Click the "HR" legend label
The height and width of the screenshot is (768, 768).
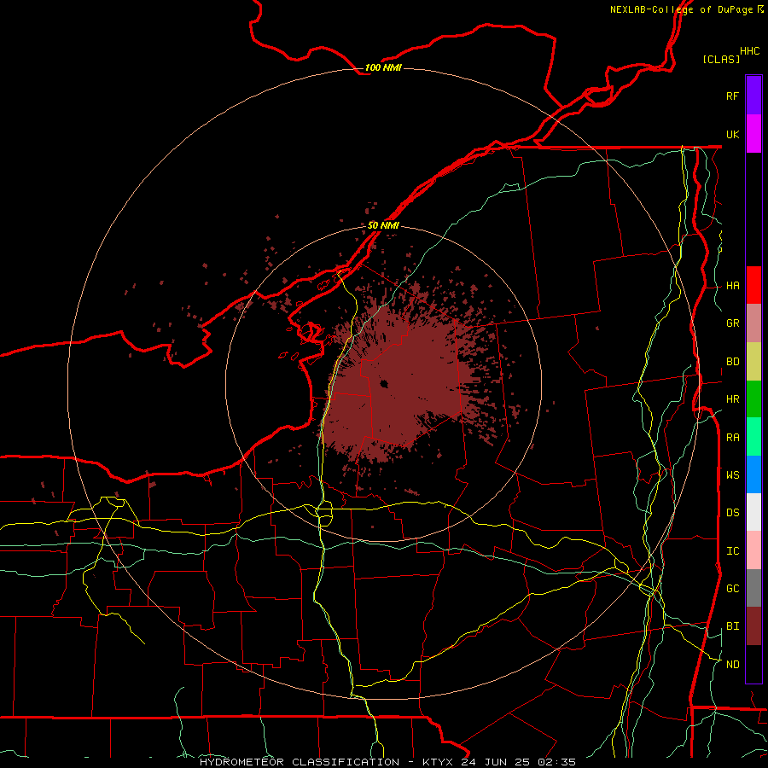(x=732, y=399)
